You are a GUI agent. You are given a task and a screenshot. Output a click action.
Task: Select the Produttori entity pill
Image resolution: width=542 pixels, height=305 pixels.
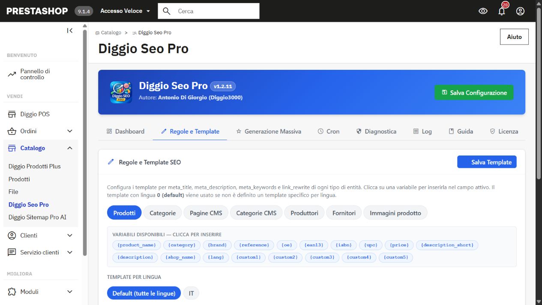[x=304, y=213]
